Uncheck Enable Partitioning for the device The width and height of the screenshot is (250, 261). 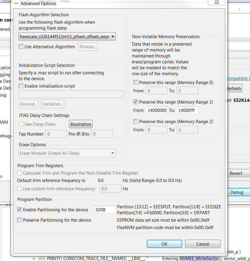click(x=19, y=210)
